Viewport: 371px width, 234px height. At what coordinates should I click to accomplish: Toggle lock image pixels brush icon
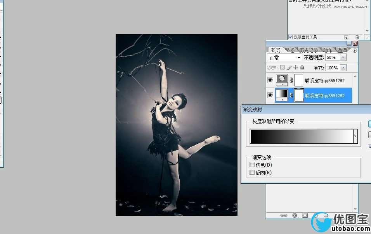click(289, 67)
